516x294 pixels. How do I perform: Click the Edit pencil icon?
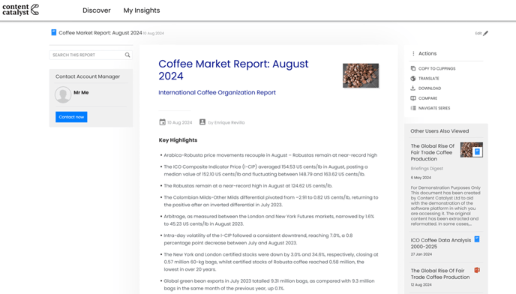[x=486, y=33]
